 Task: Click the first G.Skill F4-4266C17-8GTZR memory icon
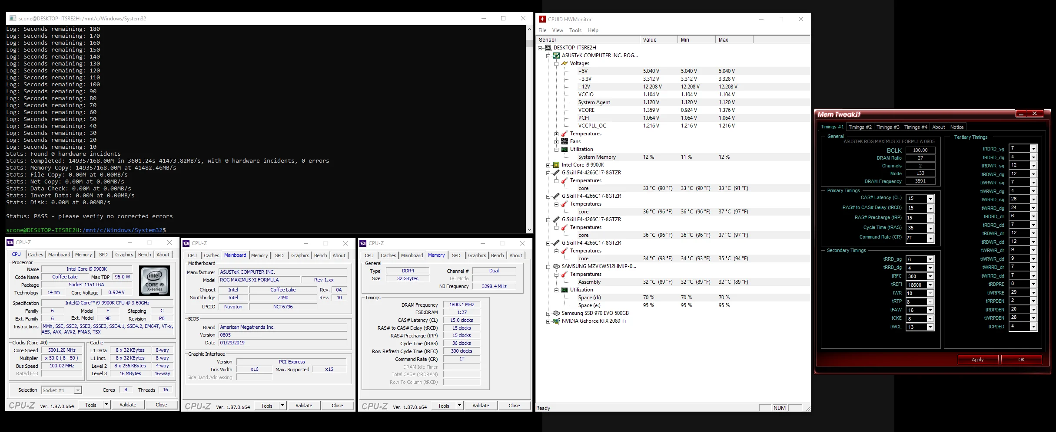pyautogui.click(x=556, y=173)
